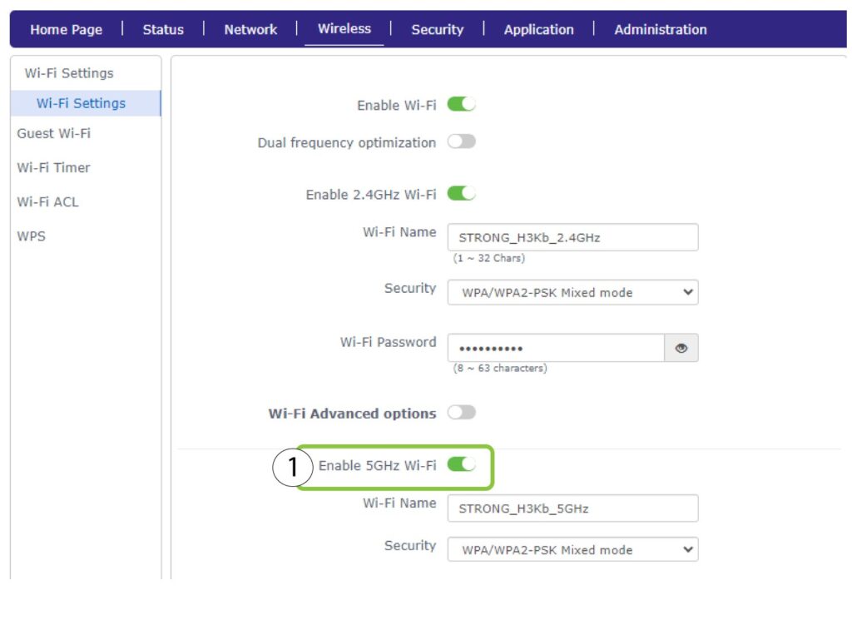Viewport: 852px width, 620px height.
Task: Click the '(1 ~ 32 Chars)' hint text
Action: point(489,258)
